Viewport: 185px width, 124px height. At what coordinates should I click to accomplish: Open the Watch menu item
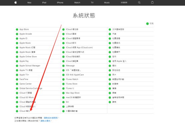coord(77,2)
